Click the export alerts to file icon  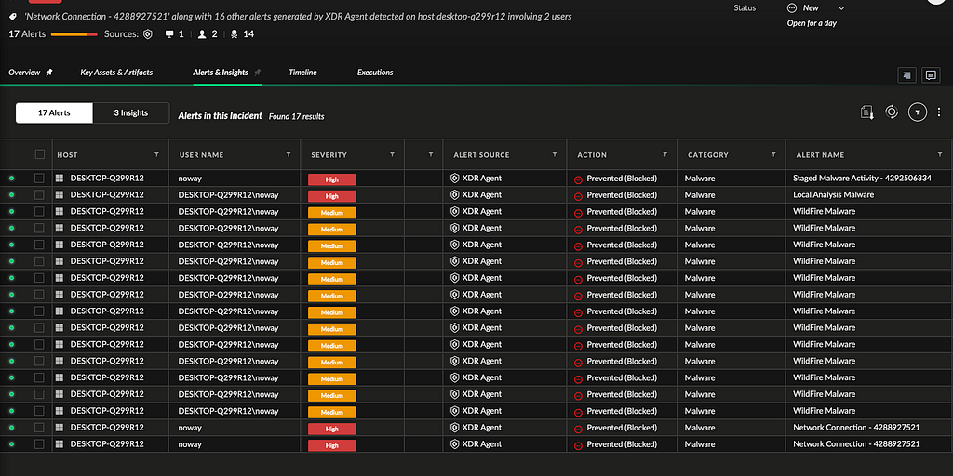867,112
